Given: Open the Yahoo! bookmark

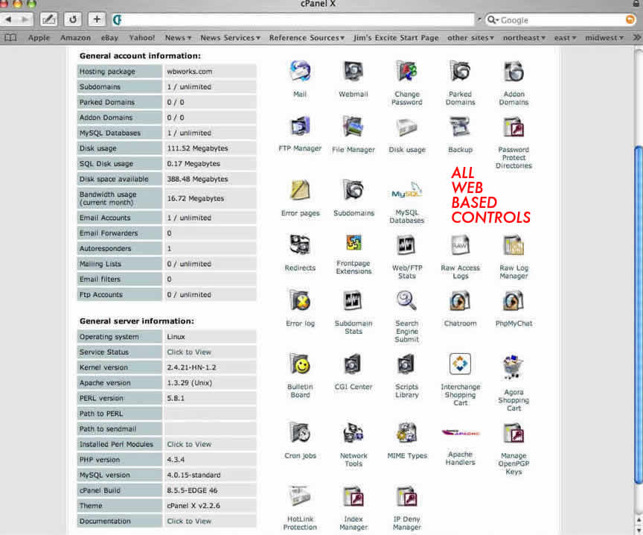Looking at the screenshot, I should 142,38.
